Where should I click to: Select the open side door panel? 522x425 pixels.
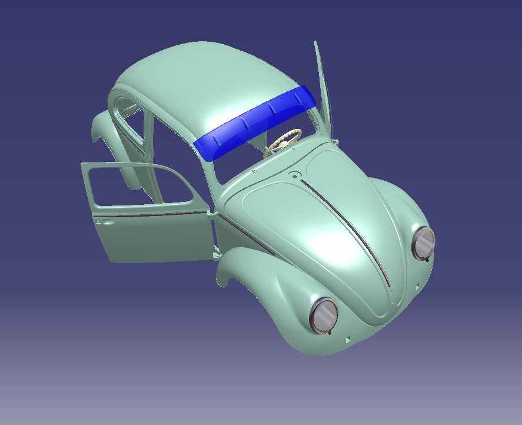click(x=147, y=212)
